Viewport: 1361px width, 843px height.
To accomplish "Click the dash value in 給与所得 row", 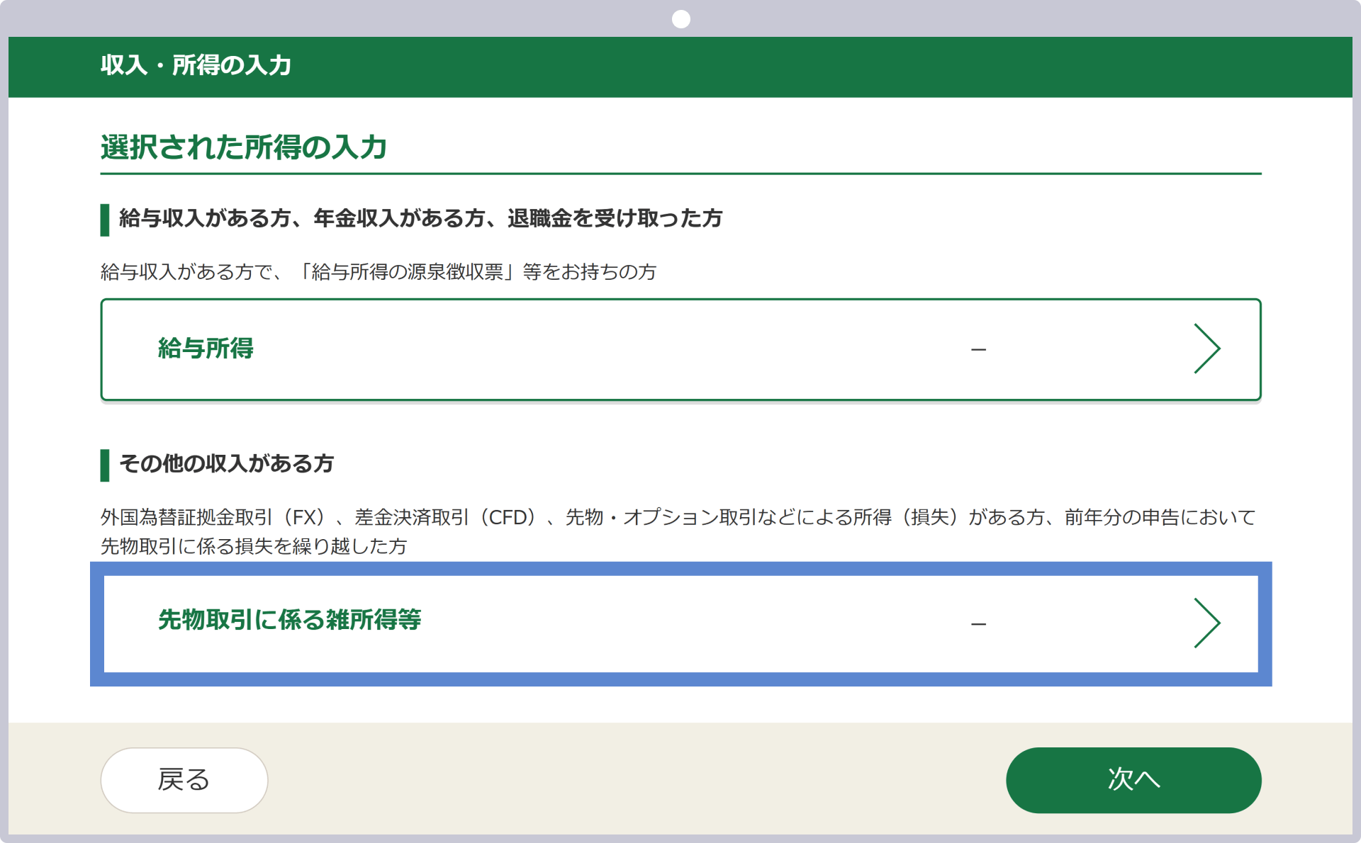I will click(978, 349).
